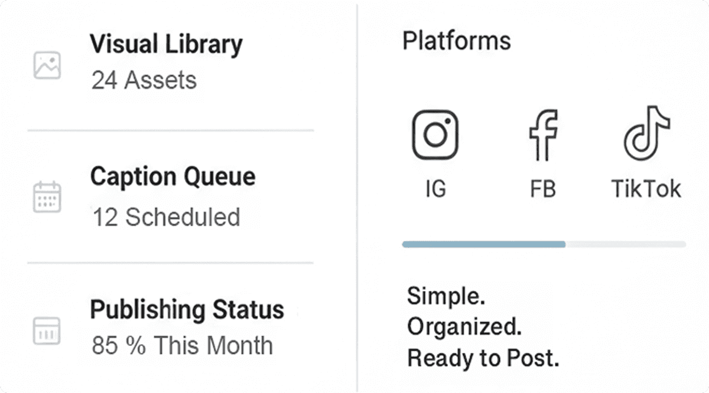Open the Visual Library heading
Image resolution: width=709 pixels, height=393 pixels.
click(x=166, y=45)
